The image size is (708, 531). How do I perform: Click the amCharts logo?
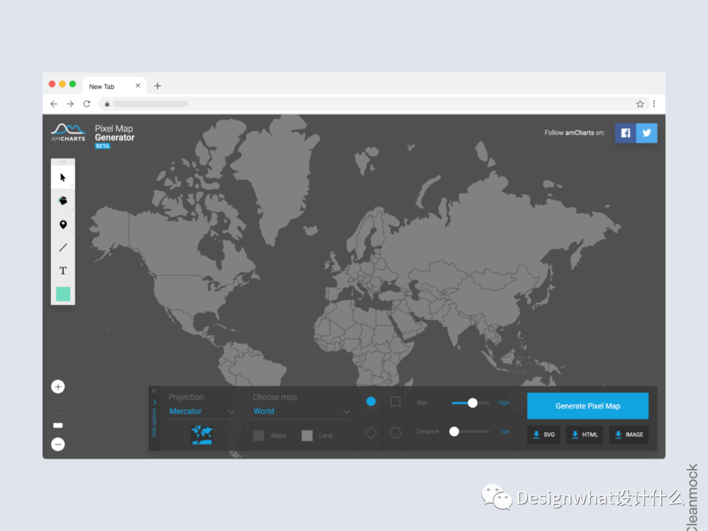(68, 132)
